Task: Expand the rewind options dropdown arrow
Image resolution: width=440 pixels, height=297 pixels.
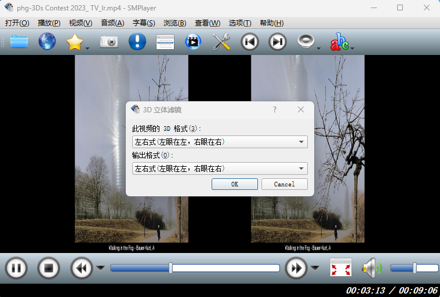Action: coord(100,268)
